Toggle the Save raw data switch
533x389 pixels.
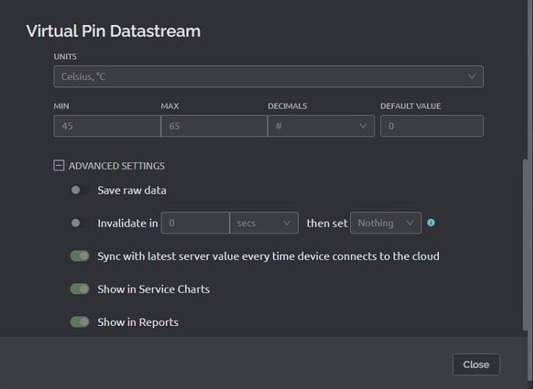point(79,190)
